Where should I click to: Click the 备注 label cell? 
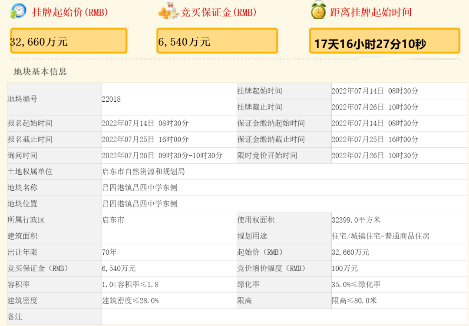click(54, 317)
